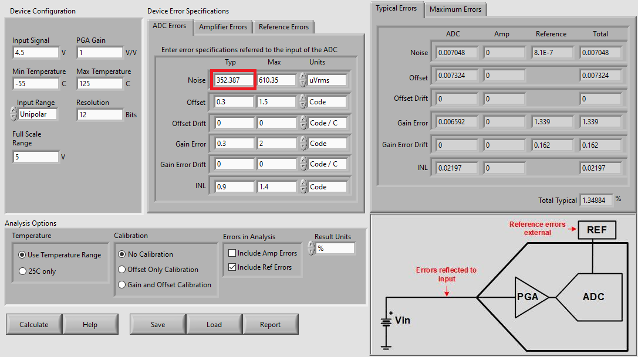Click the Result Units stepper arrows

pos(311,249)
